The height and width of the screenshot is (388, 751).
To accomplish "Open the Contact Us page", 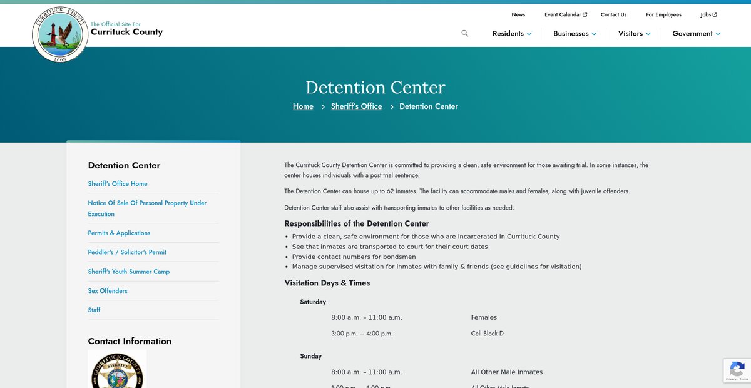I will 613,14.
